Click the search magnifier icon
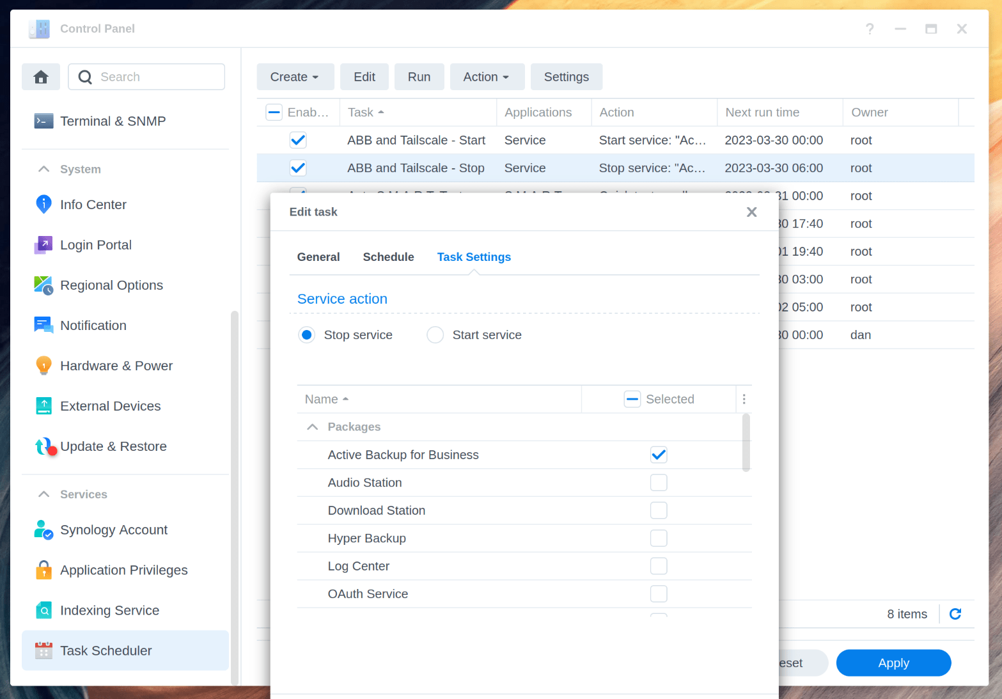 (85, 77)
